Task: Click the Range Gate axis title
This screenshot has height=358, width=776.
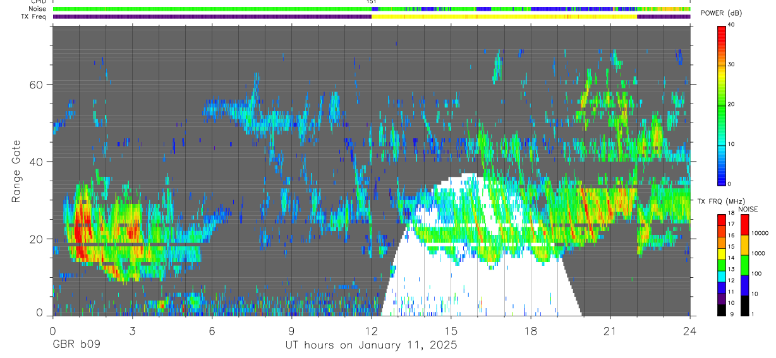Action: (x=16, y=172)
